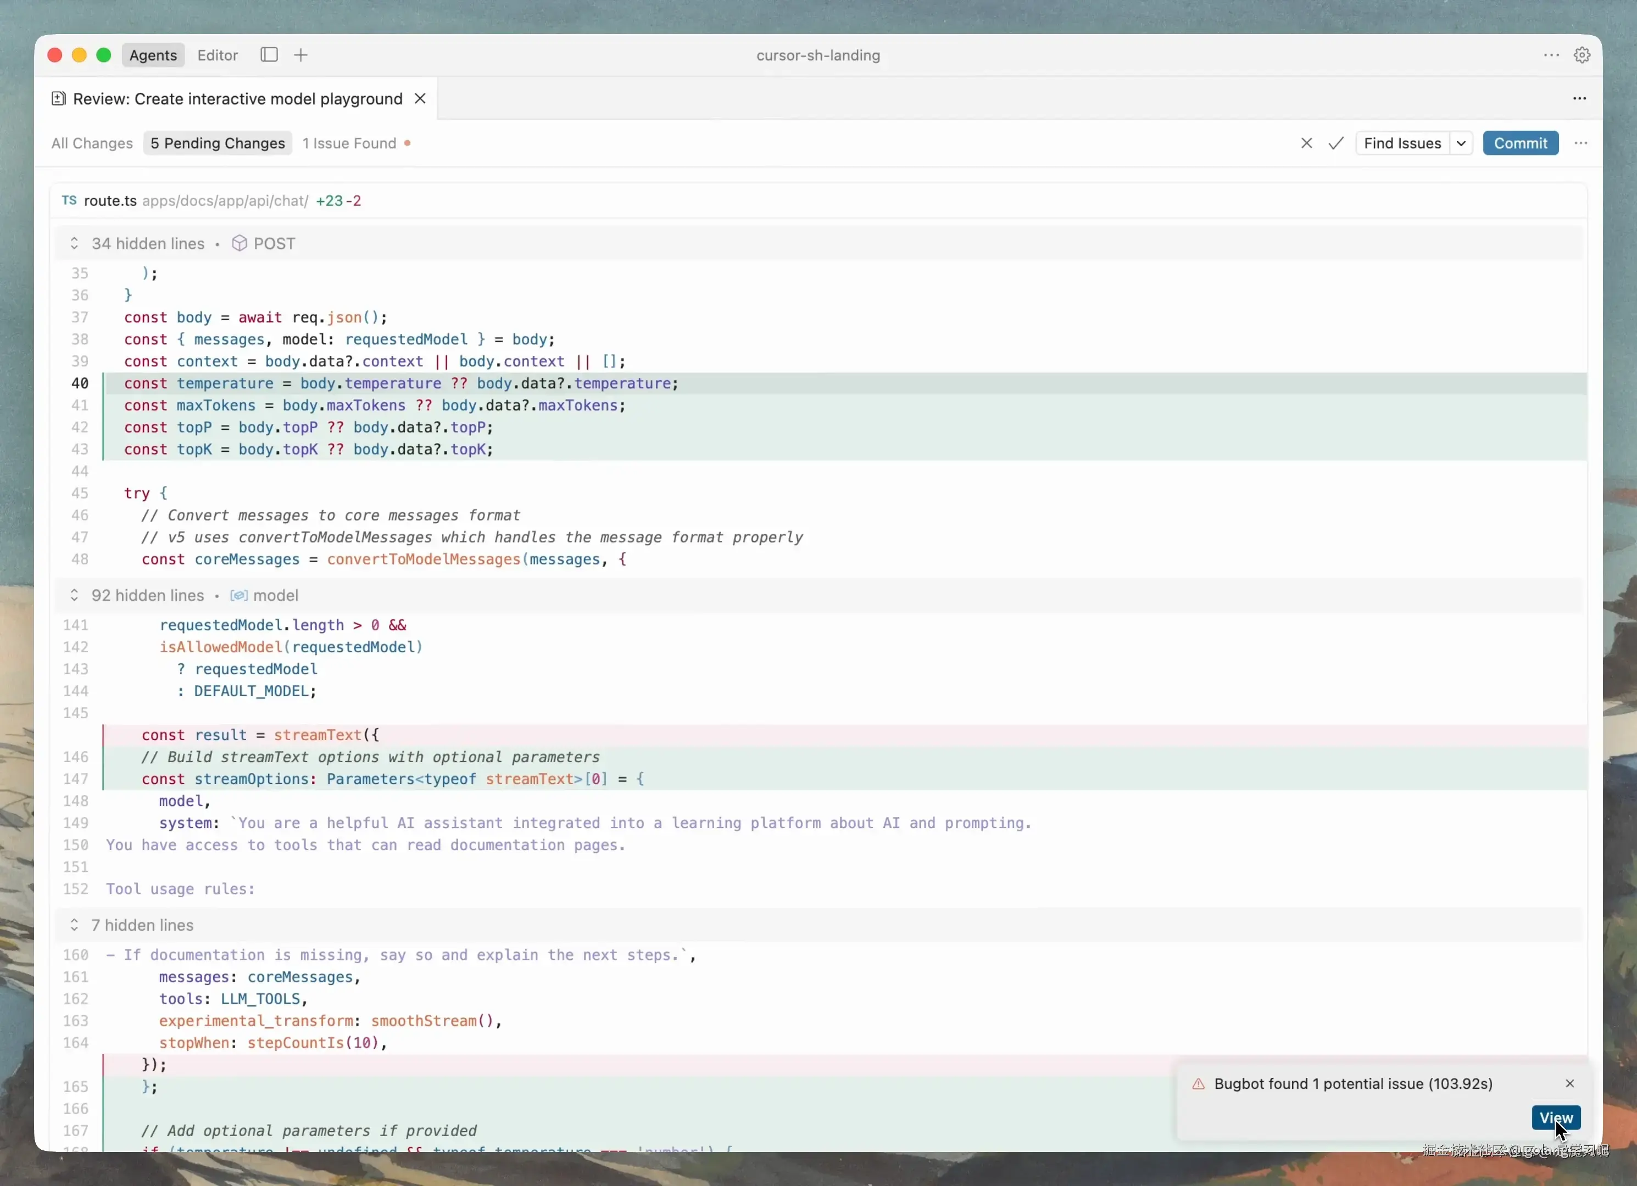Close the Bugbot notification
The width and height of the screenshot is (1637, 1186).
point(1570,1083)
